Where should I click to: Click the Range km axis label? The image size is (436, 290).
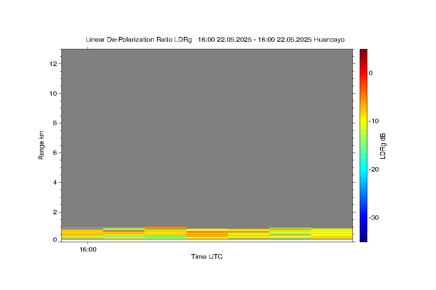(41, 145)
